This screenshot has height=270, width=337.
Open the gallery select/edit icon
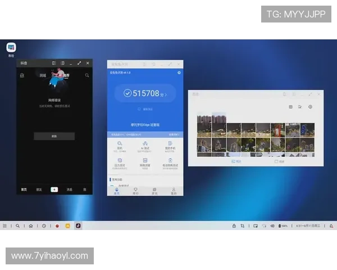coord(300,107)
